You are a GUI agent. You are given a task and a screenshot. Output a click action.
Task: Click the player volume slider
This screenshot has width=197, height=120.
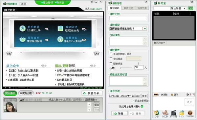tap(22, 88)
